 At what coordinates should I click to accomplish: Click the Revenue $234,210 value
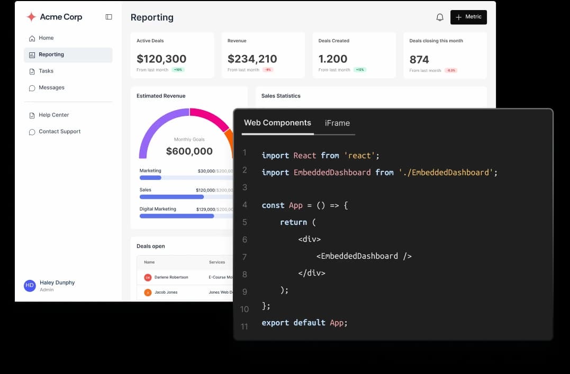[x=252, y=59]
